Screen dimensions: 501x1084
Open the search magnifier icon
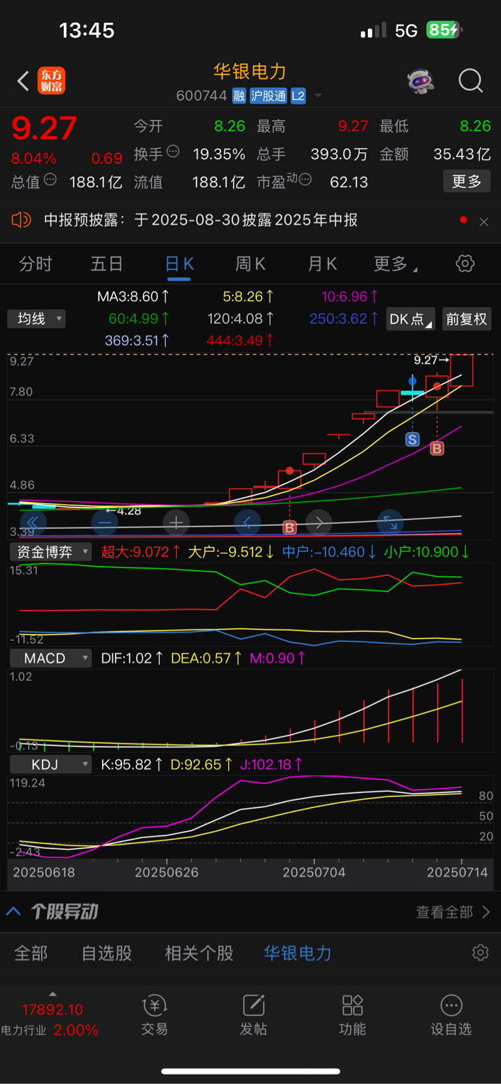coord(470,81)
